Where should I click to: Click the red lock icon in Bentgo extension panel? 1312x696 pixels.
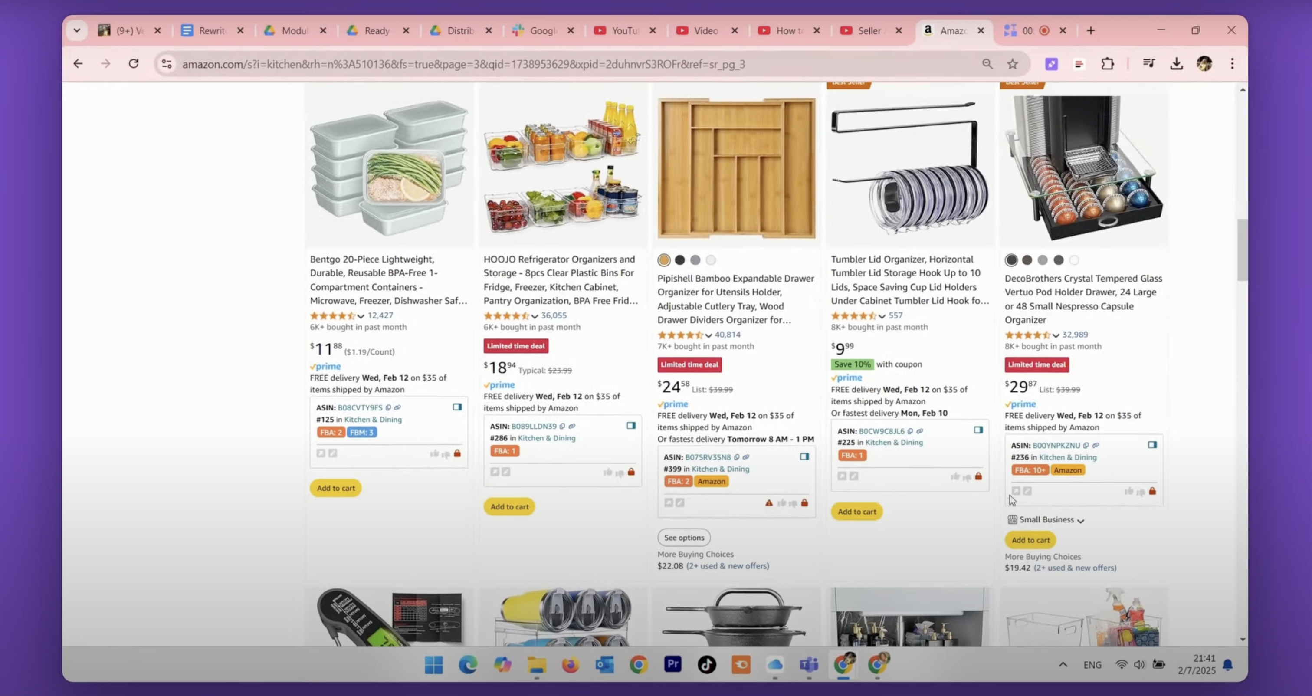[x=457, y=453]
